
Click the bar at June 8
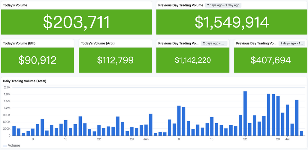click(x=179, y=121)
